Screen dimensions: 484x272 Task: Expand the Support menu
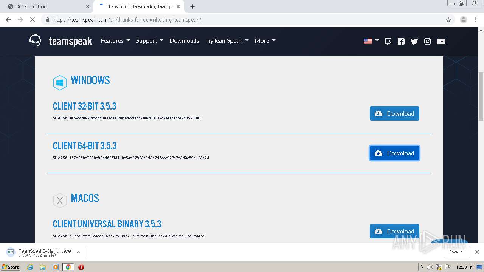pos(149,40)
